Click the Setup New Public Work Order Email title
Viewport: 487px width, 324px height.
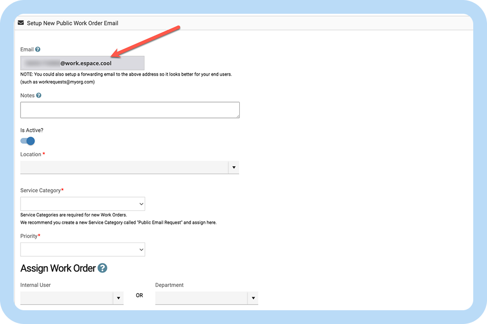click(73, 23)
